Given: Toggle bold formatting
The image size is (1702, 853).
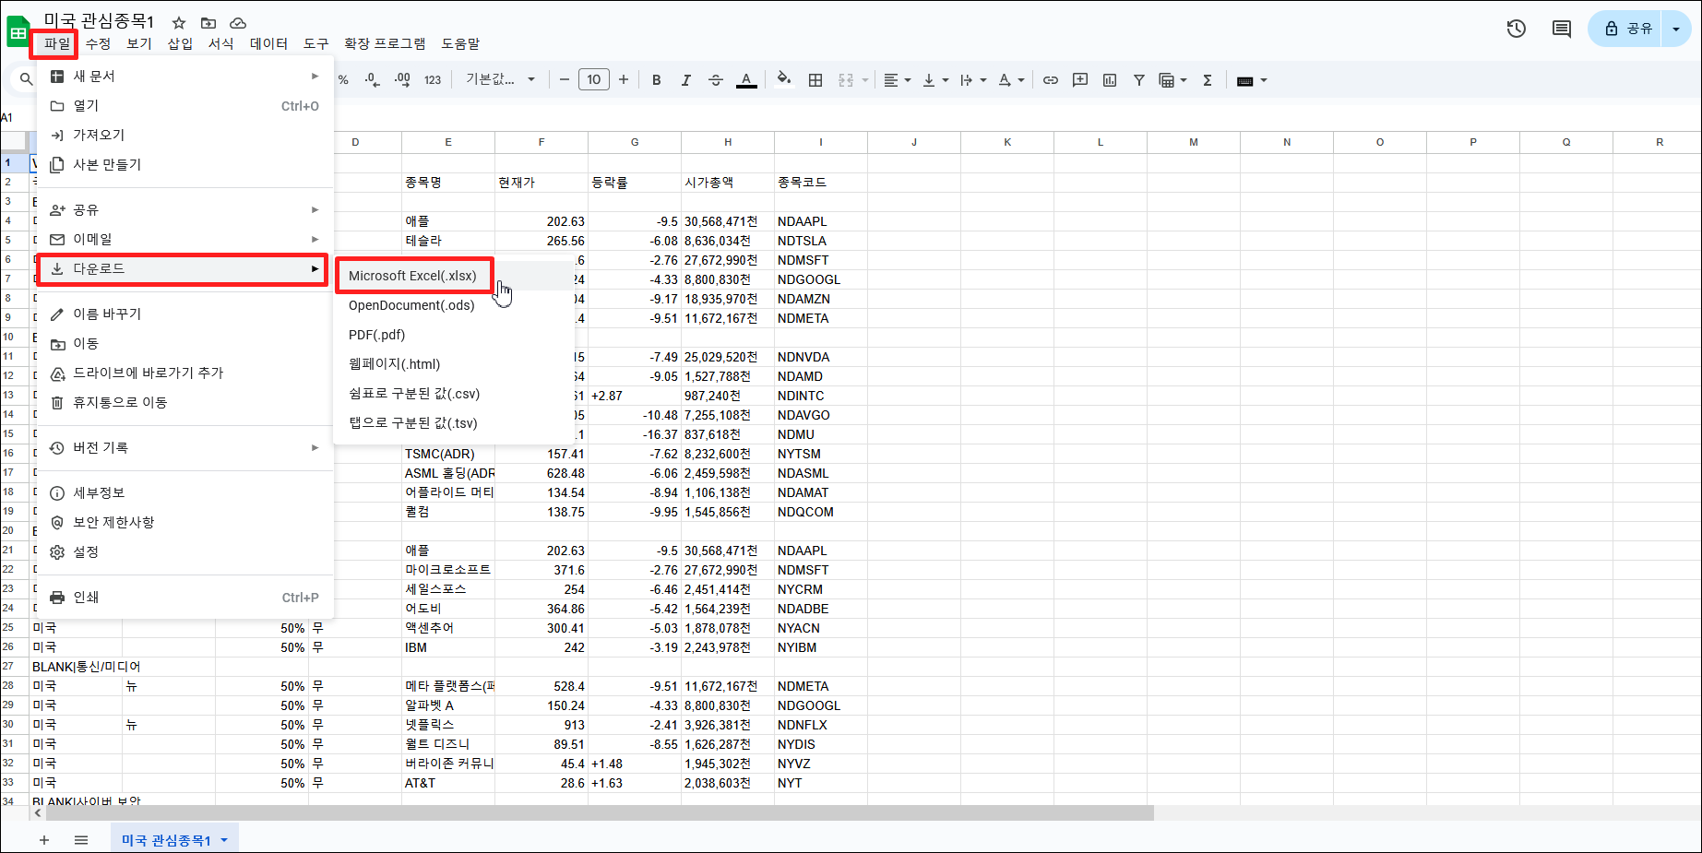Looking at the screenshot, I should click(657, 80).
